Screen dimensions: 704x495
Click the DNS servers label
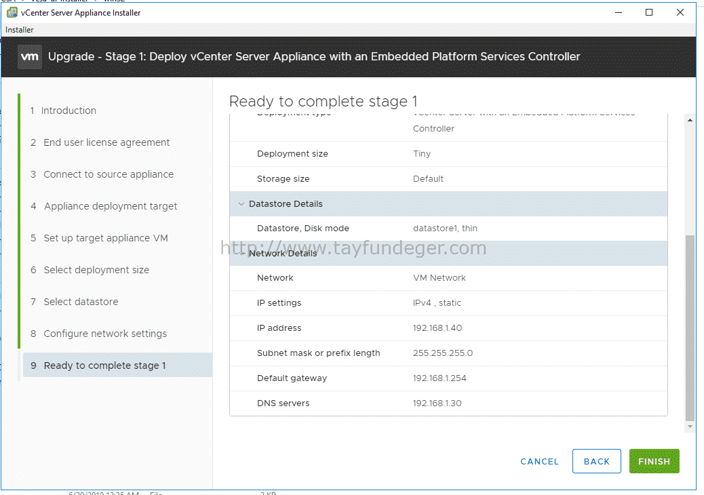(283, 403)
